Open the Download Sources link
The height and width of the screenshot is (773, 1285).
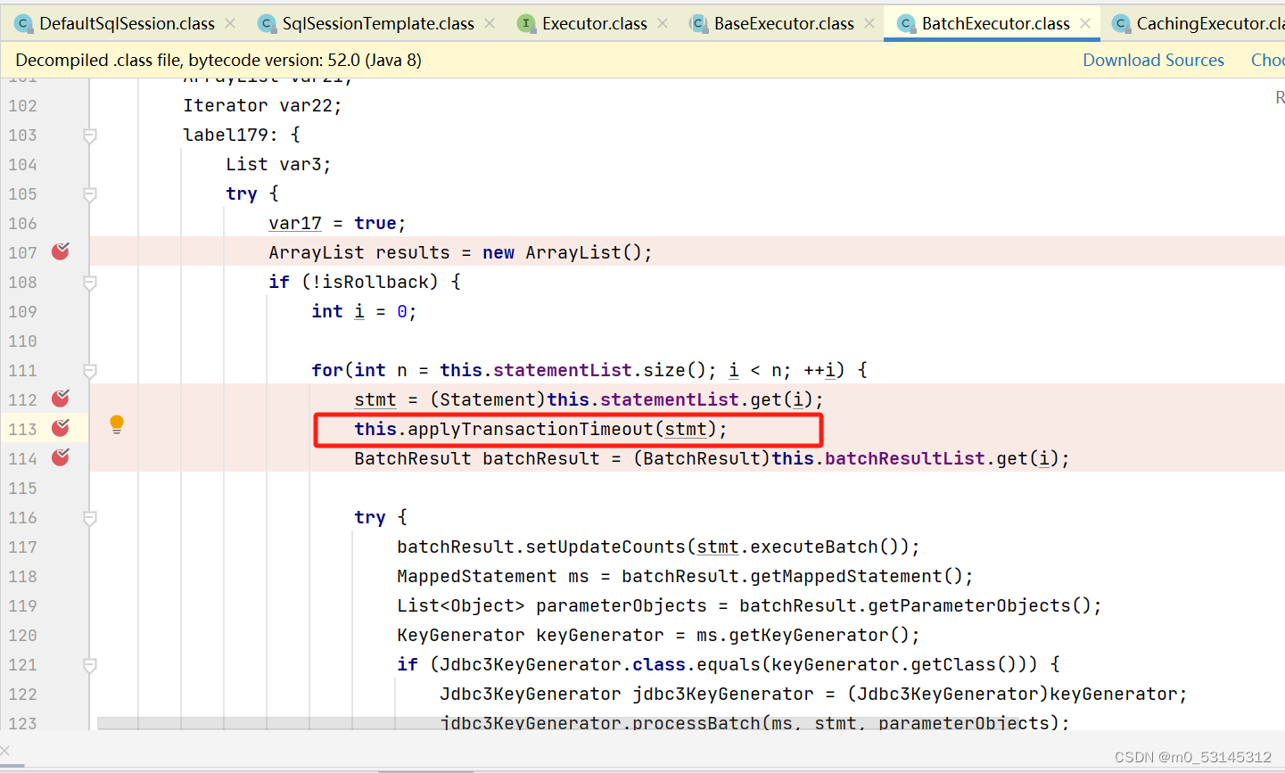[1153, 60]
